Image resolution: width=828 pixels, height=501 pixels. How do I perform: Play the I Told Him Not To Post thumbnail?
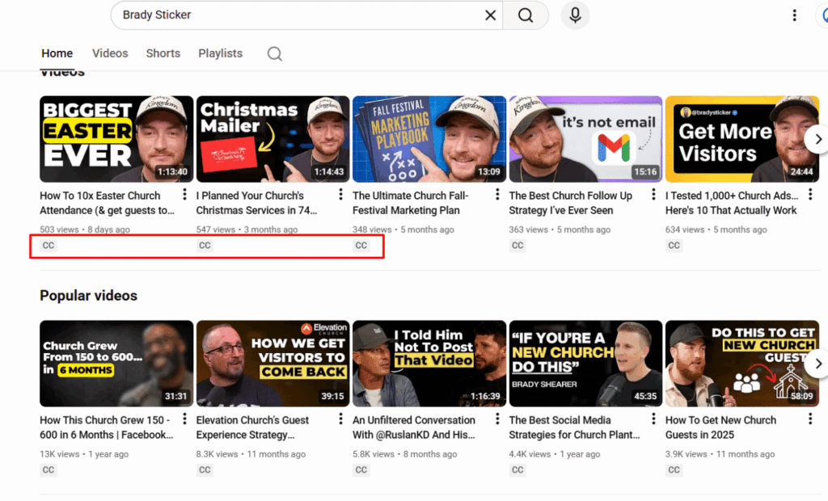pyautogui.click(x=429, y=364)
